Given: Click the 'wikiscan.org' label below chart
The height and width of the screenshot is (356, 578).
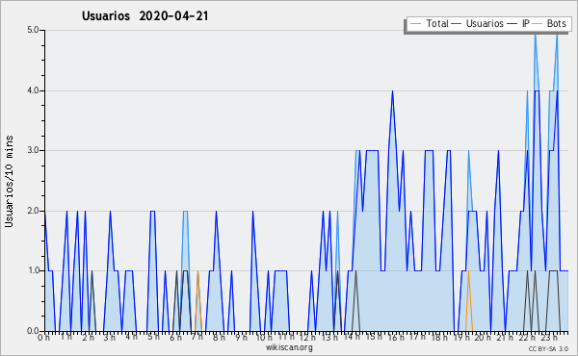Looking at the screenshot, I should pyautogui.click(x=289, y=347).
